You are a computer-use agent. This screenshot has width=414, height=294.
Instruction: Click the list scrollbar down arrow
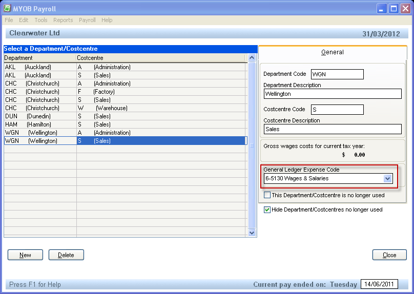click(252, 233)
